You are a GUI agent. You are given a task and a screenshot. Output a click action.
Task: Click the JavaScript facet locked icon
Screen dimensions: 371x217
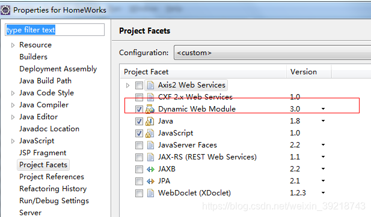(150, 133)
